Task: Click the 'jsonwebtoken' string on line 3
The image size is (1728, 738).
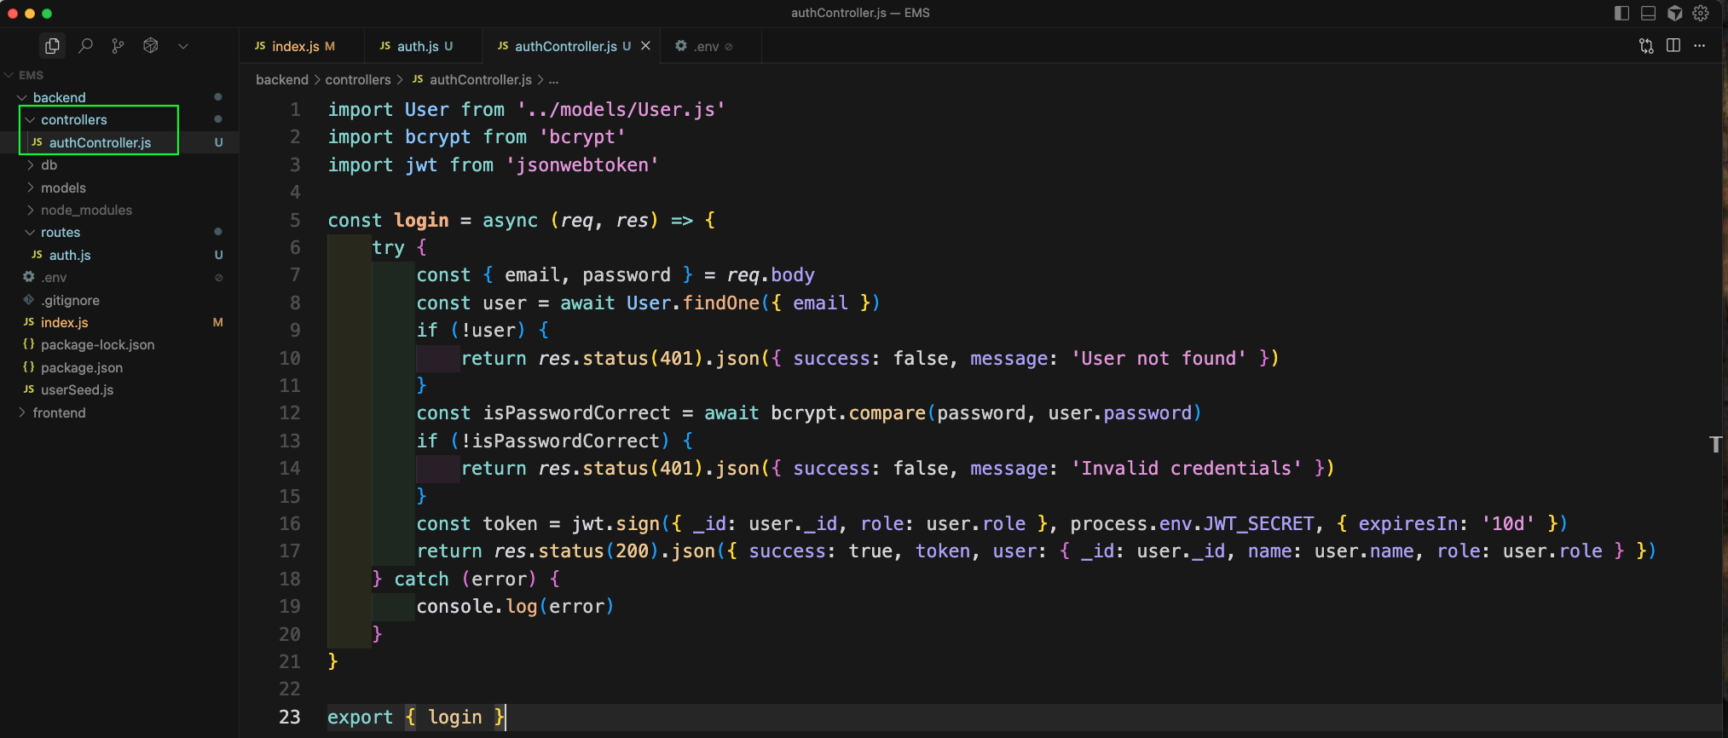Action: (x=582, y=164)
